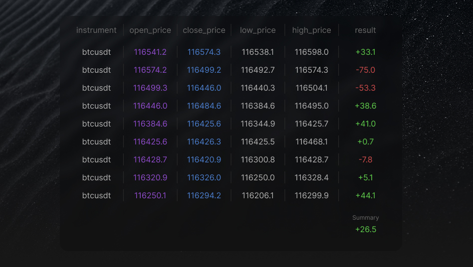This screenshot has width=473, height=267.
Task: Select the +41.0 result cell
Action: [x=365, y=124]
